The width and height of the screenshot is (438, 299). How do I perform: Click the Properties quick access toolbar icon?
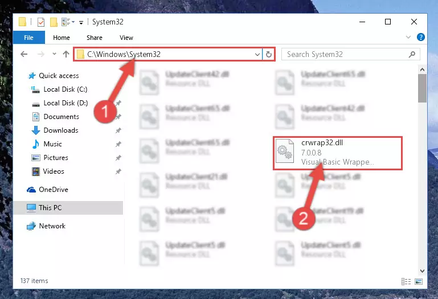41,22
